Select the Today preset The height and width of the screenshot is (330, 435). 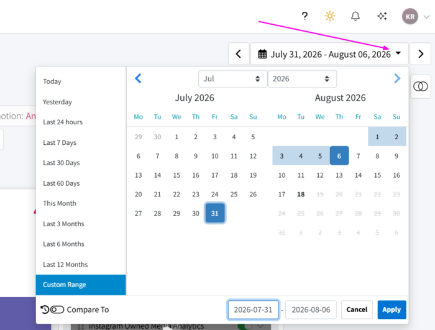coord(80,81)
